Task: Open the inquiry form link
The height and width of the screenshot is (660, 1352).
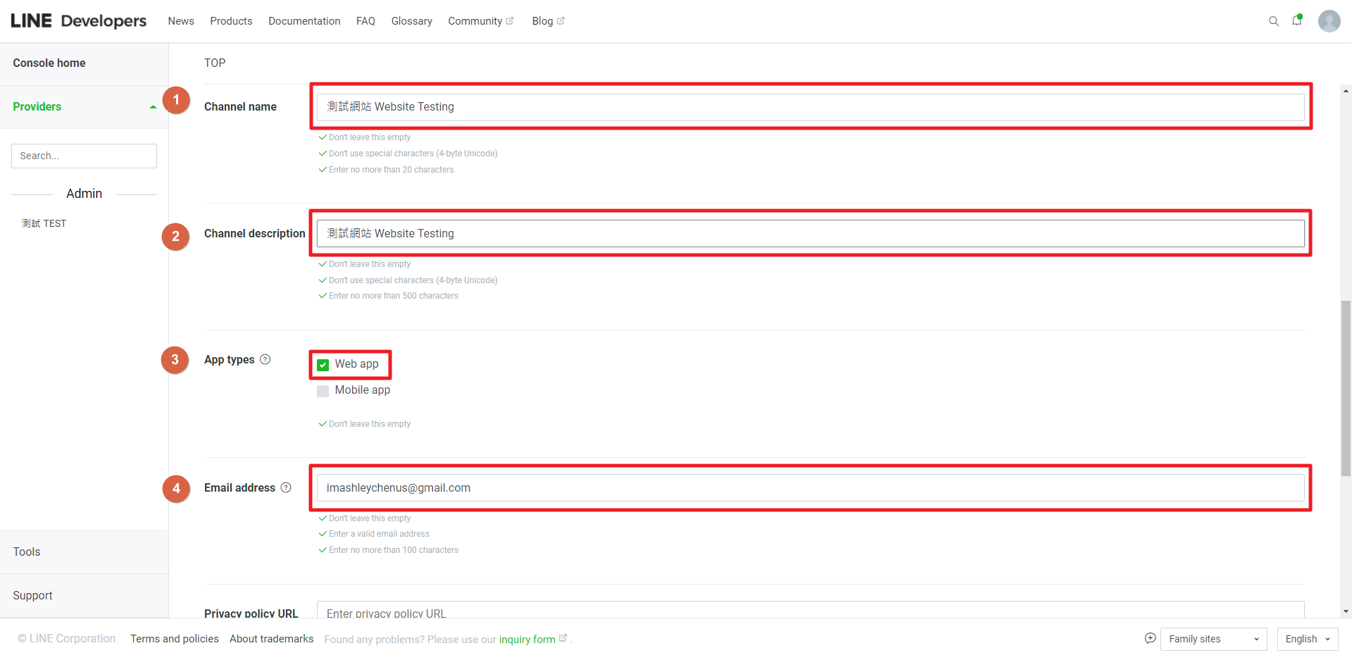Action: pos(527,640)
